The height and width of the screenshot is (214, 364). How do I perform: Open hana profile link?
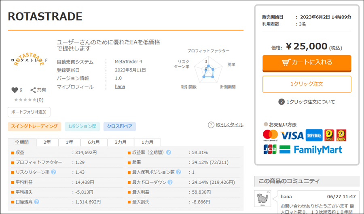tap(120, 87)
